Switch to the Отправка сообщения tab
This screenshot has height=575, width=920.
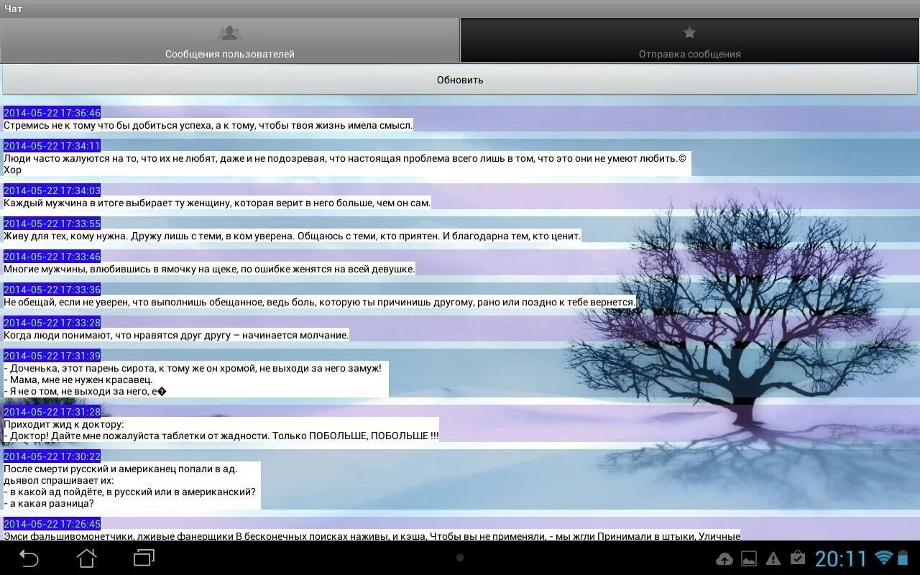coord(690,40)
